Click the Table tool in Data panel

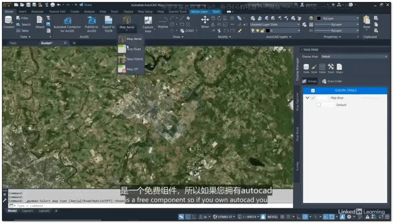pos(22,31)
